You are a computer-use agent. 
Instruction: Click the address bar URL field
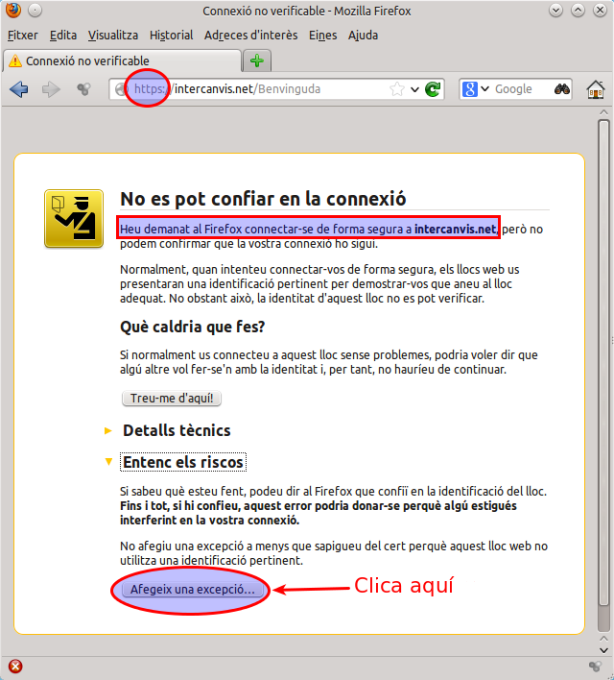tap(277, 89)
